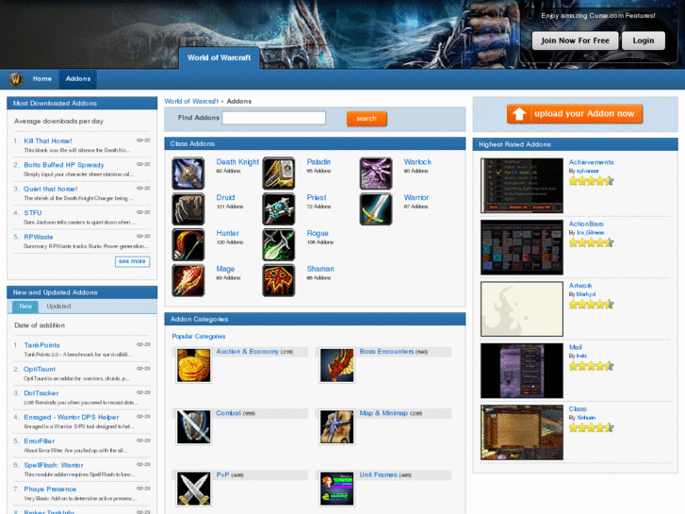This screenshot has height=514, width=685.
Task: Open the RPWaste addon link
Action: point(39,237)
